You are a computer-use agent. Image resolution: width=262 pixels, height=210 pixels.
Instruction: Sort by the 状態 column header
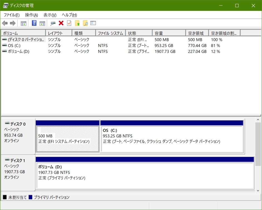pos(139,33)
